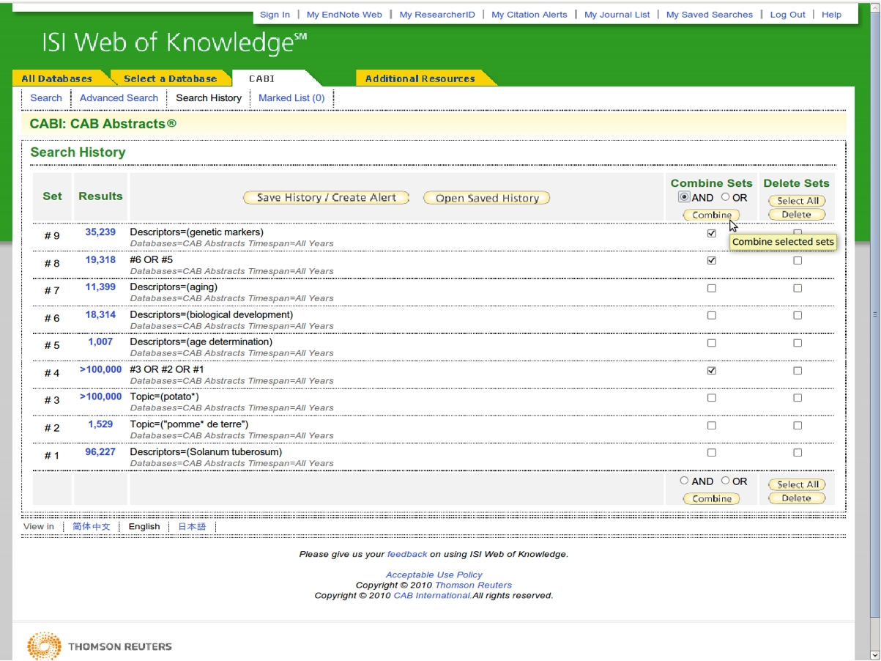View My Saved Searches
This screenshot has width=881, height=661.
click(x=710, y=15)
